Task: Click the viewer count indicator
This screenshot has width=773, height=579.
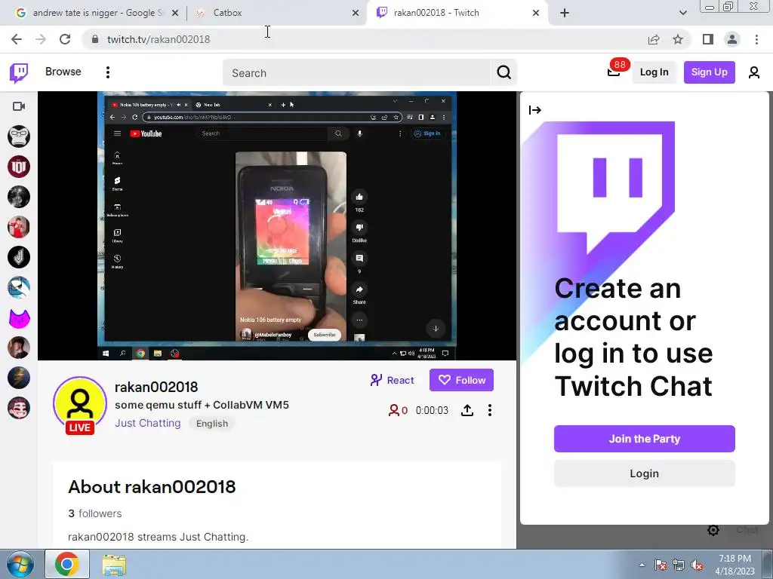Action: point(398,410)
